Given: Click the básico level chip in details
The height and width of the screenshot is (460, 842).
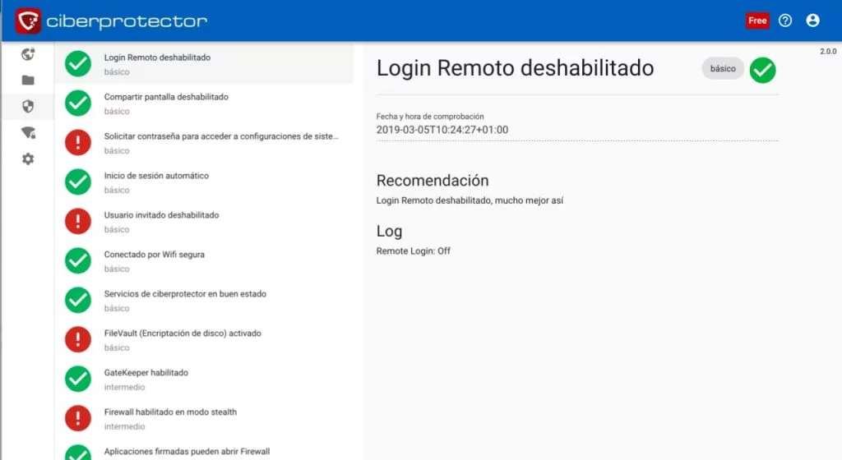Looking at the screenshot, I should click(x=723, y=69).
